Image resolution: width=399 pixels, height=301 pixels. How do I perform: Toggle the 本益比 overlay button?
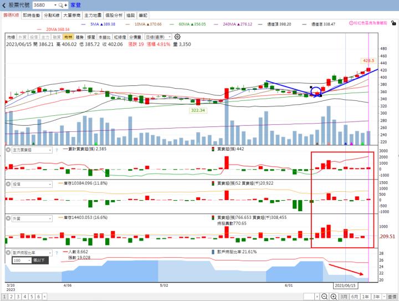[105, 37]
